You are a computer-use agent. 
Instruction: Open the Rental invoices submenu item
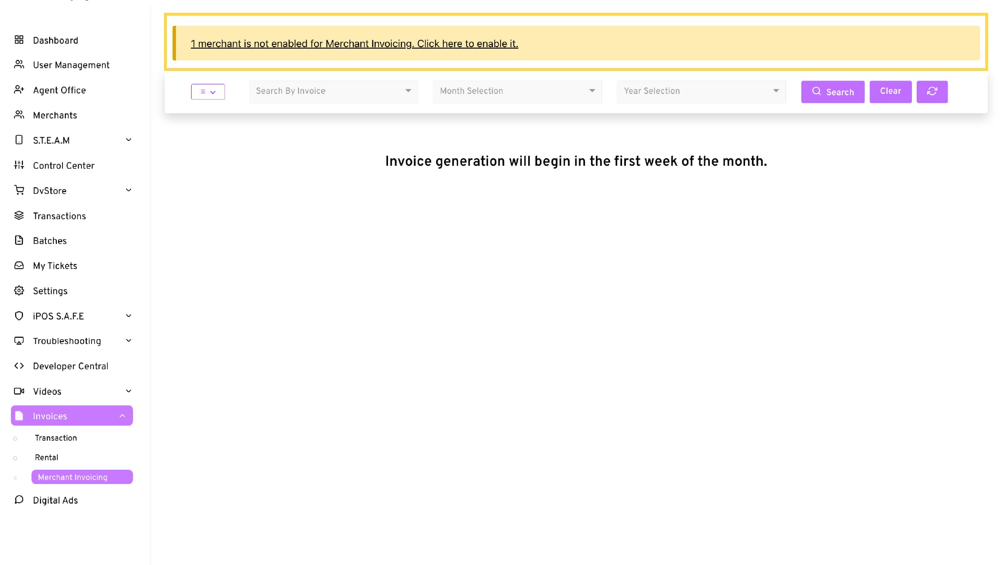47,457
